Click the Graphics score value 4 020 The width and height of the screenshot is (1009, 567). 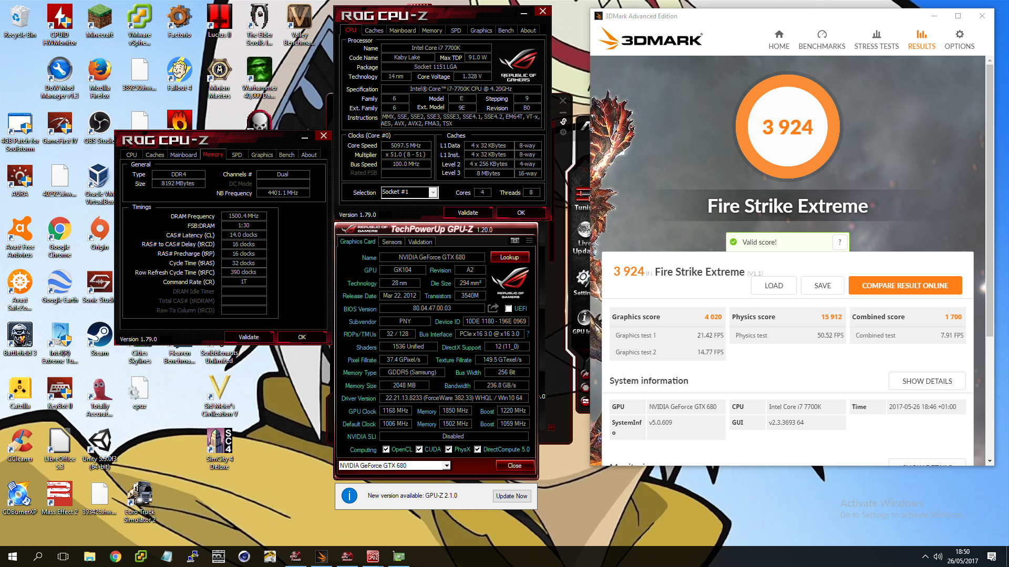pos(713,317)
